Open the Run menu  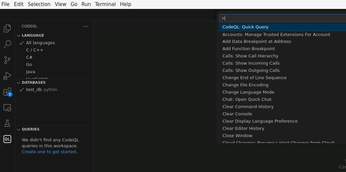86,4
